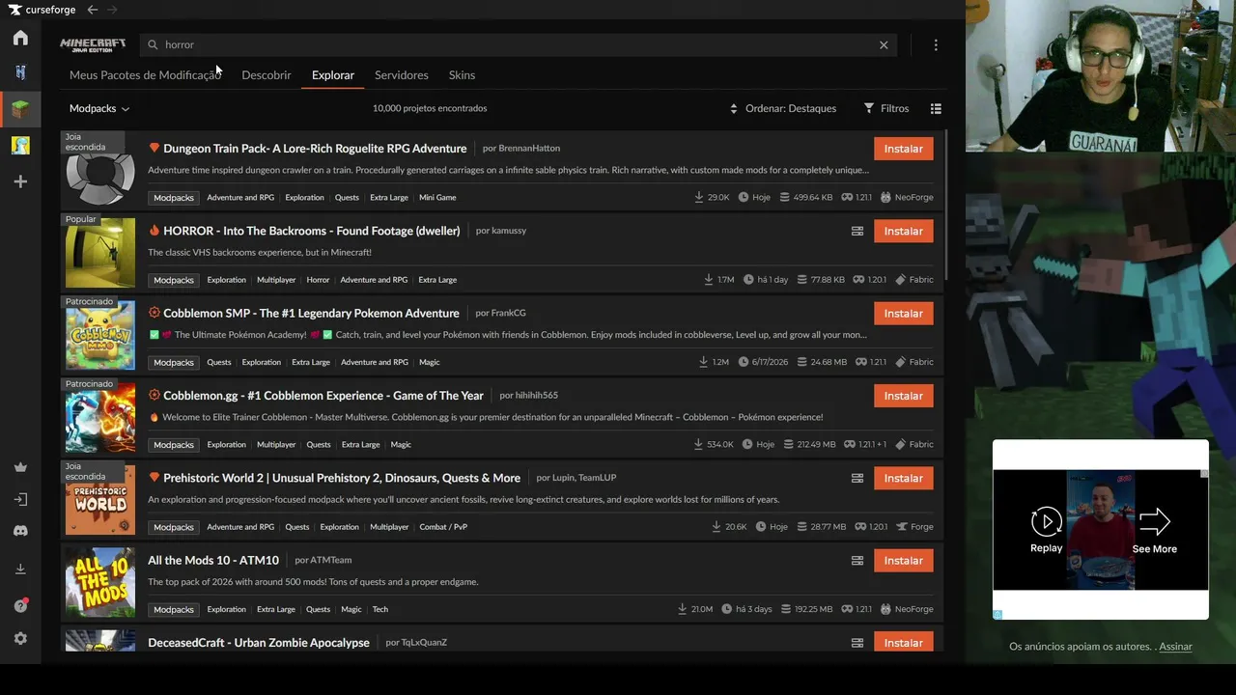The image size is (1236, 695).
Task: Open the Servidores tab
Action: (x=402, y=75)
